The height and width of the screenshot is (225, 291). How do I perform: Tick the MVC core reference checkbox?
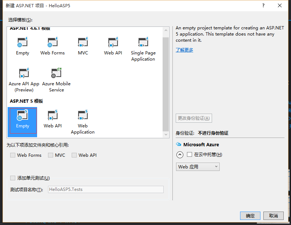51,155
